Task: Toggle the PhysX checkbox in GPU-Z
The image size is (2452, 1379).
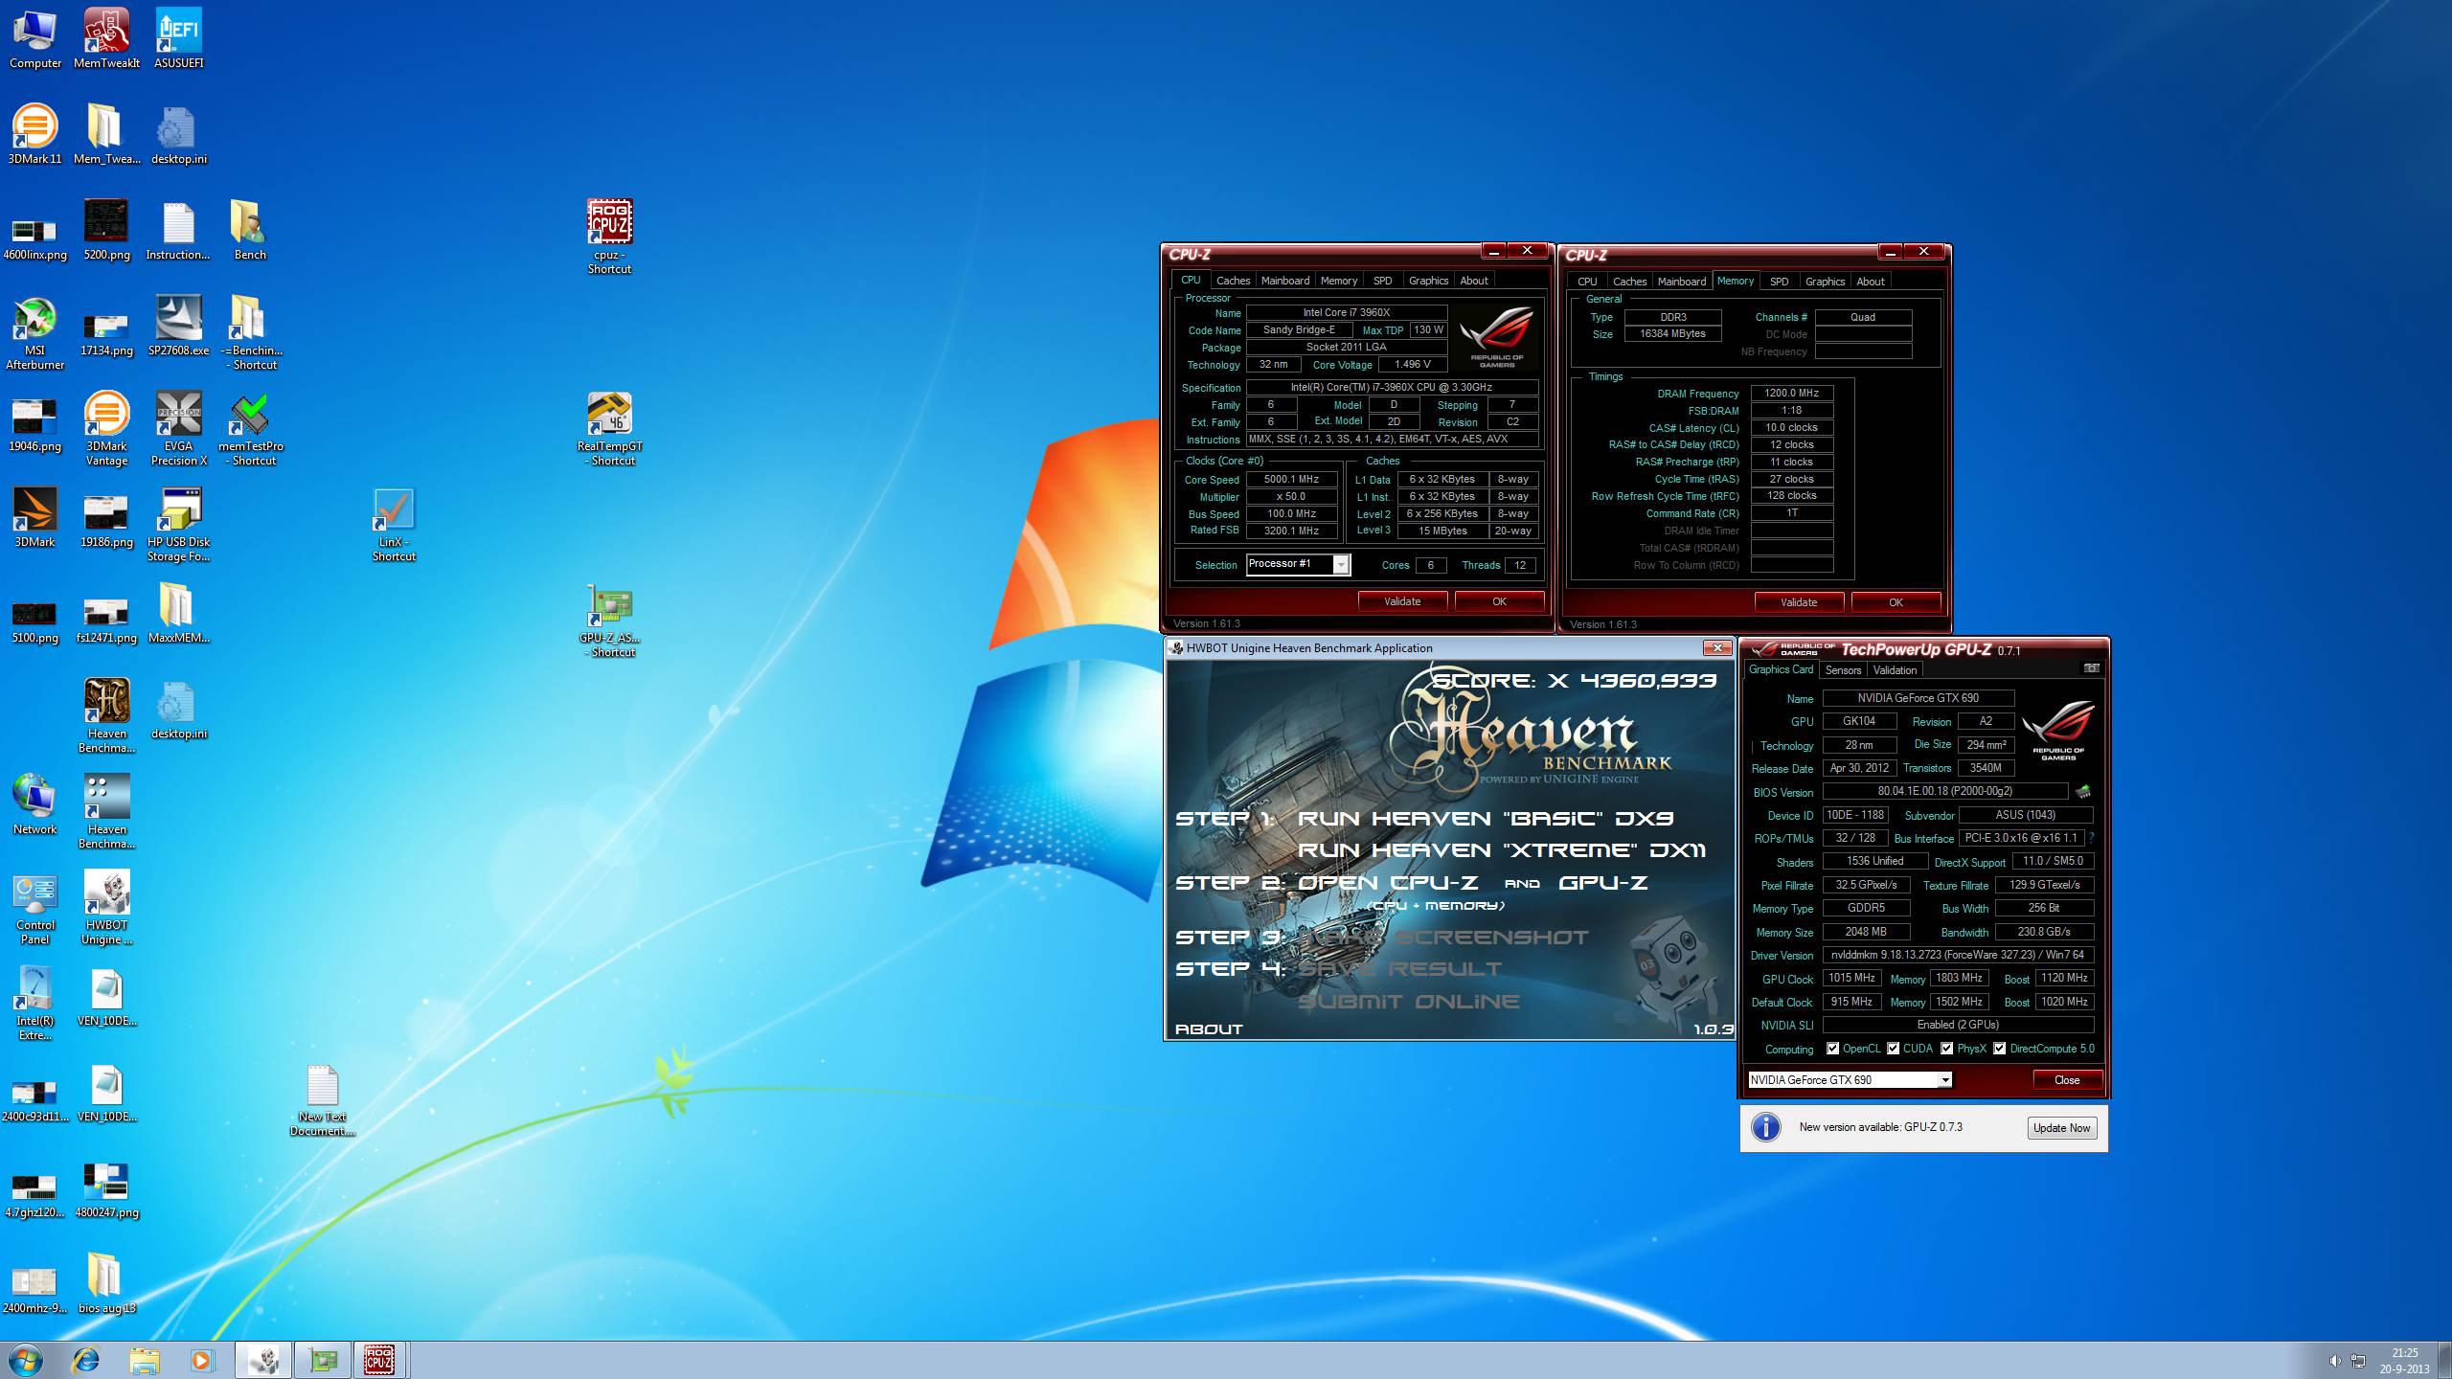Action: click(x=1946, y=1049)
